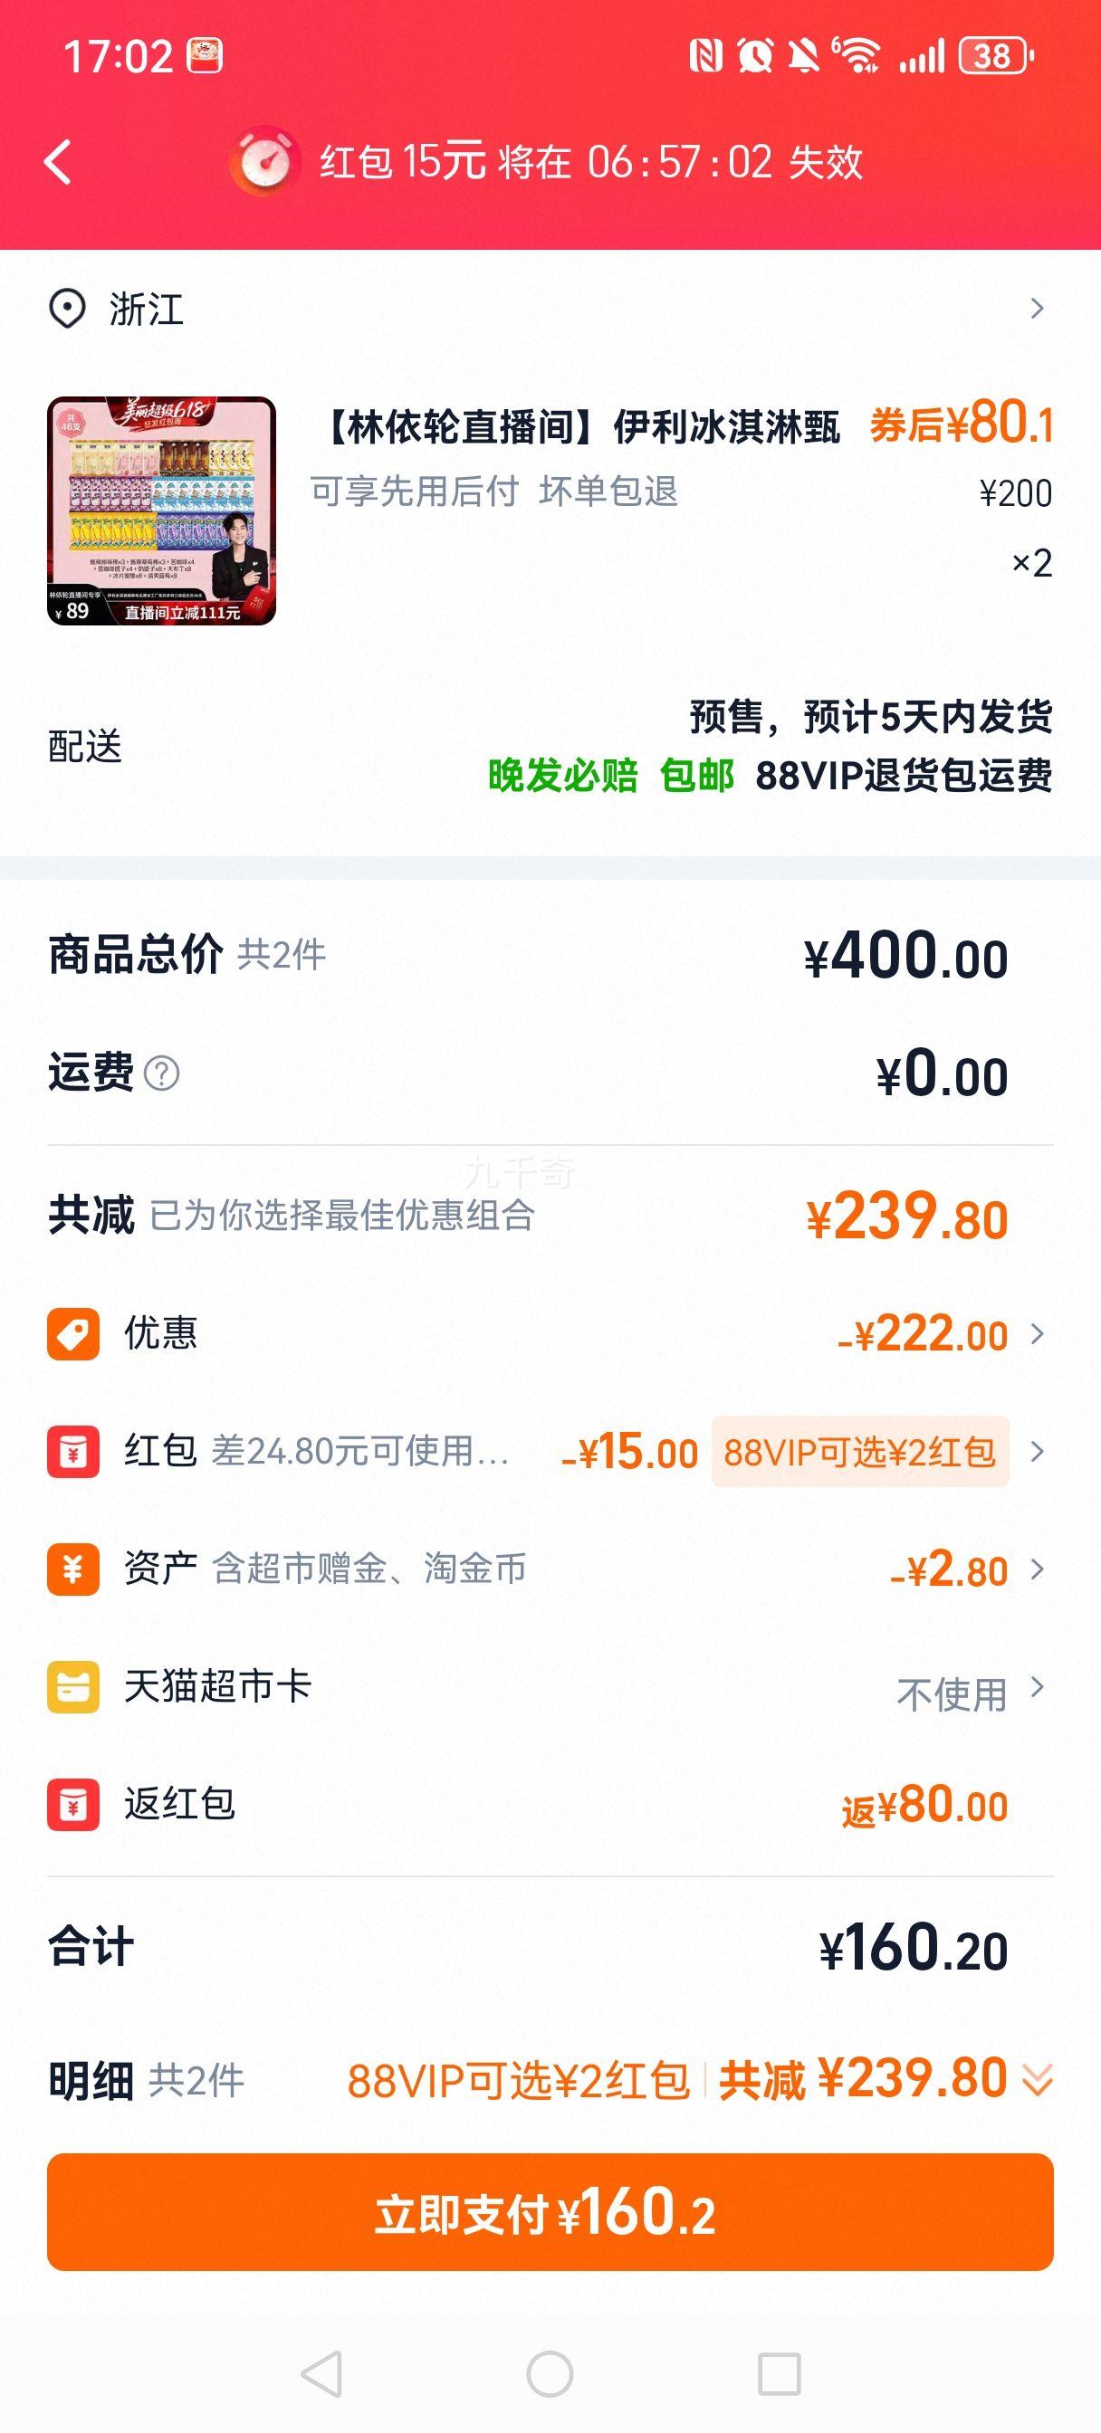Viewport: 1101px width, 2433px height.
Task: Select the 88VIP可选¥2红包 tag
Action: click(x=860, y=1452)
